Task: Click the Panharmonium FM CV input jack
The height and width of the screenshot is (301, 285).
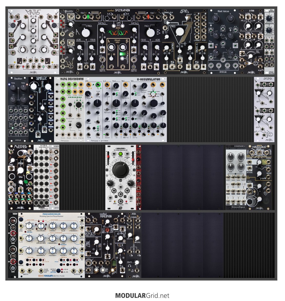Action: [x=82, y=243]
